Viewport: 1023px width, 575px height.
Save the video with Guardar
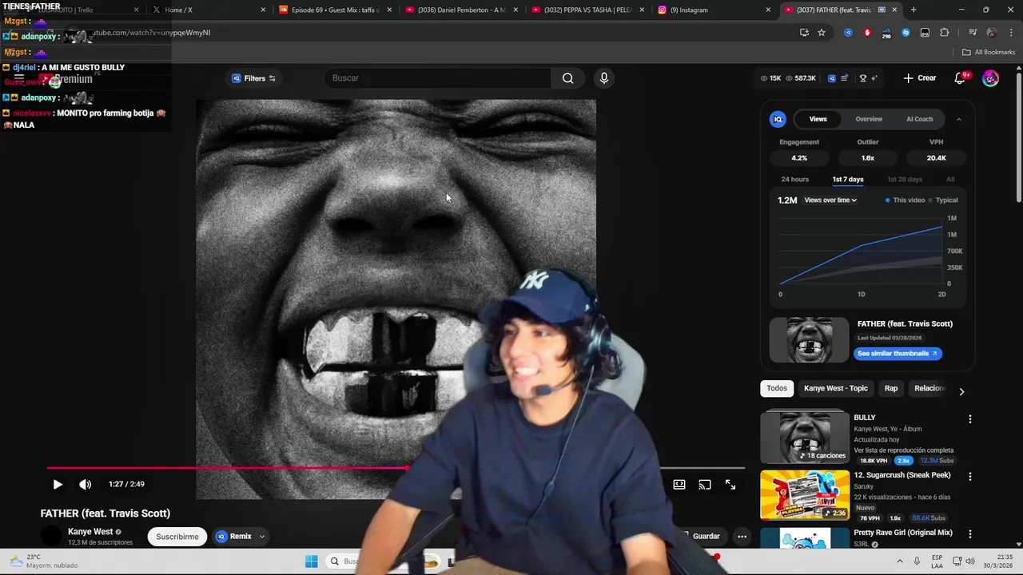click(x=700, y=537)
